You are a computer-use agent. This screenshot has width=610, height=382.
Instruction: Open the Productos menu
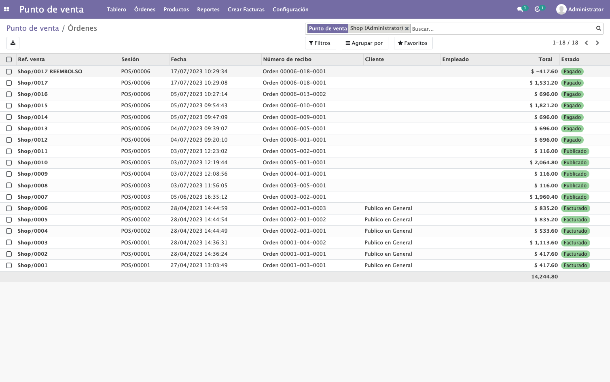click(176, 9)
